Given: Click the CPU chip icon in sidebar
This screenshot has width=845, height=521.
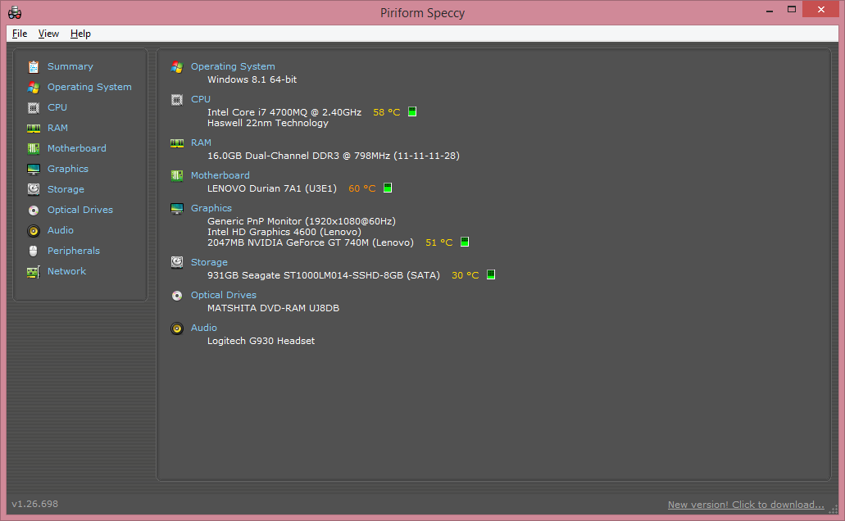Looking at the screenshot, I should pos(34,108).
